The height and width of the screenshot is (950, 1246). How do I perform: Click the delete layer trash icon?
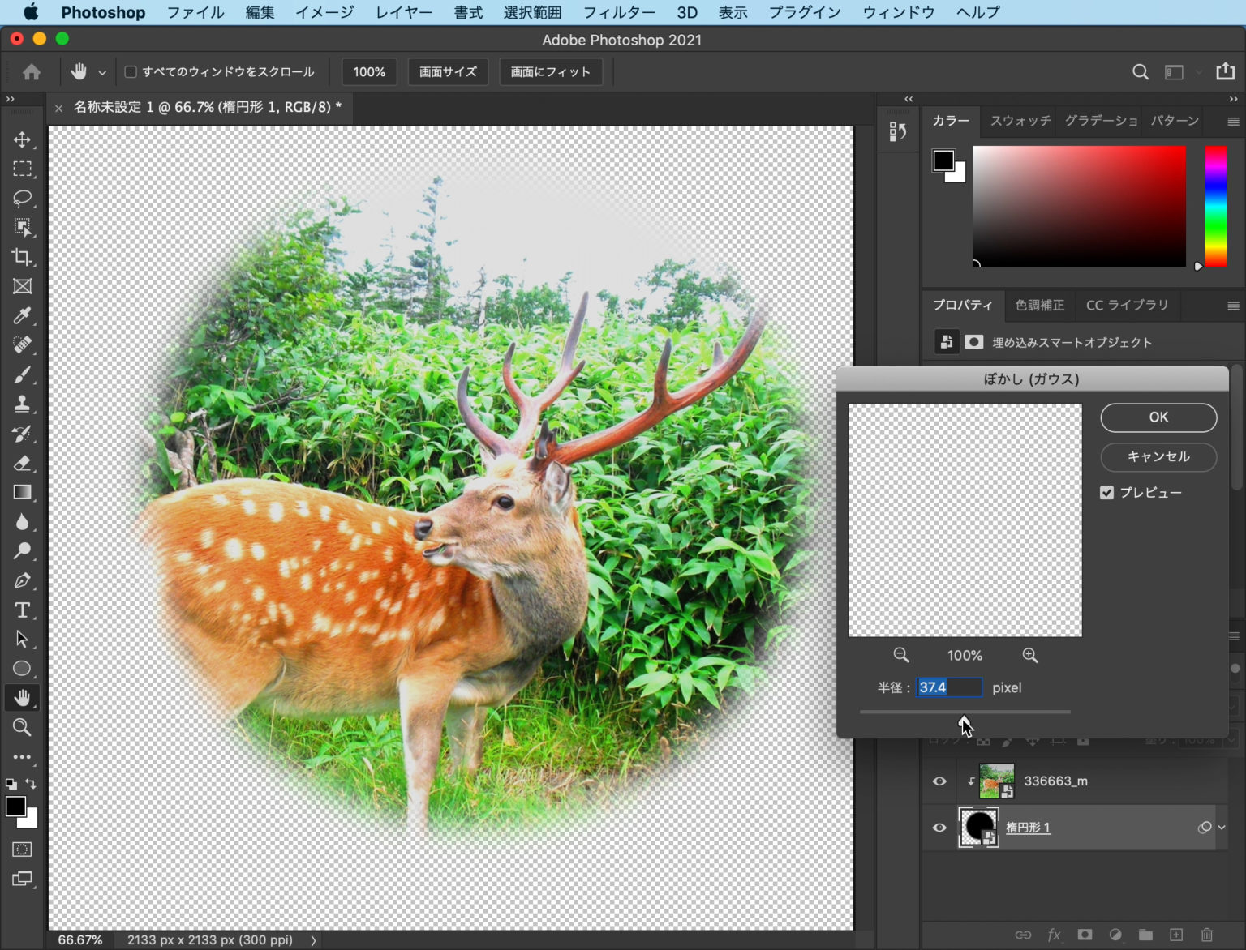pyautogui.click(x=1206, y=935)
